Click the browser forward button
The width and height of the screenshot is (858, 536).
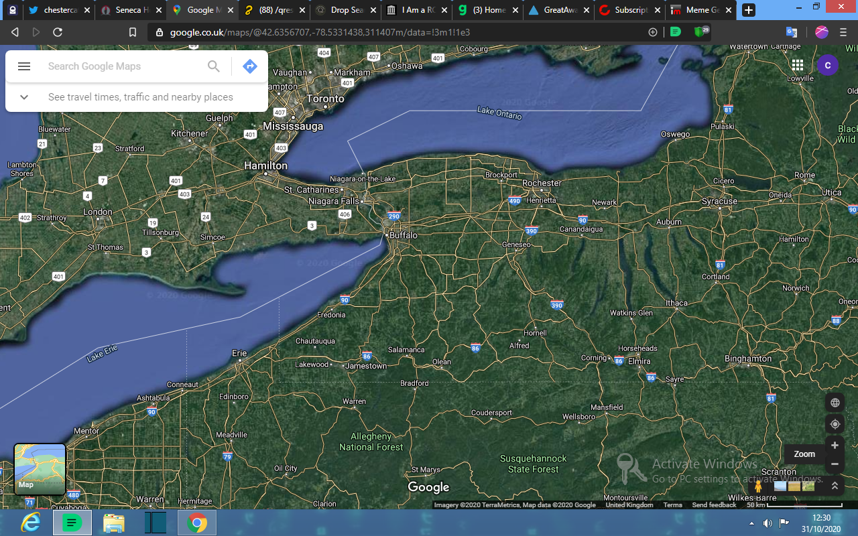pyautogui.click(x=36, y=32)
